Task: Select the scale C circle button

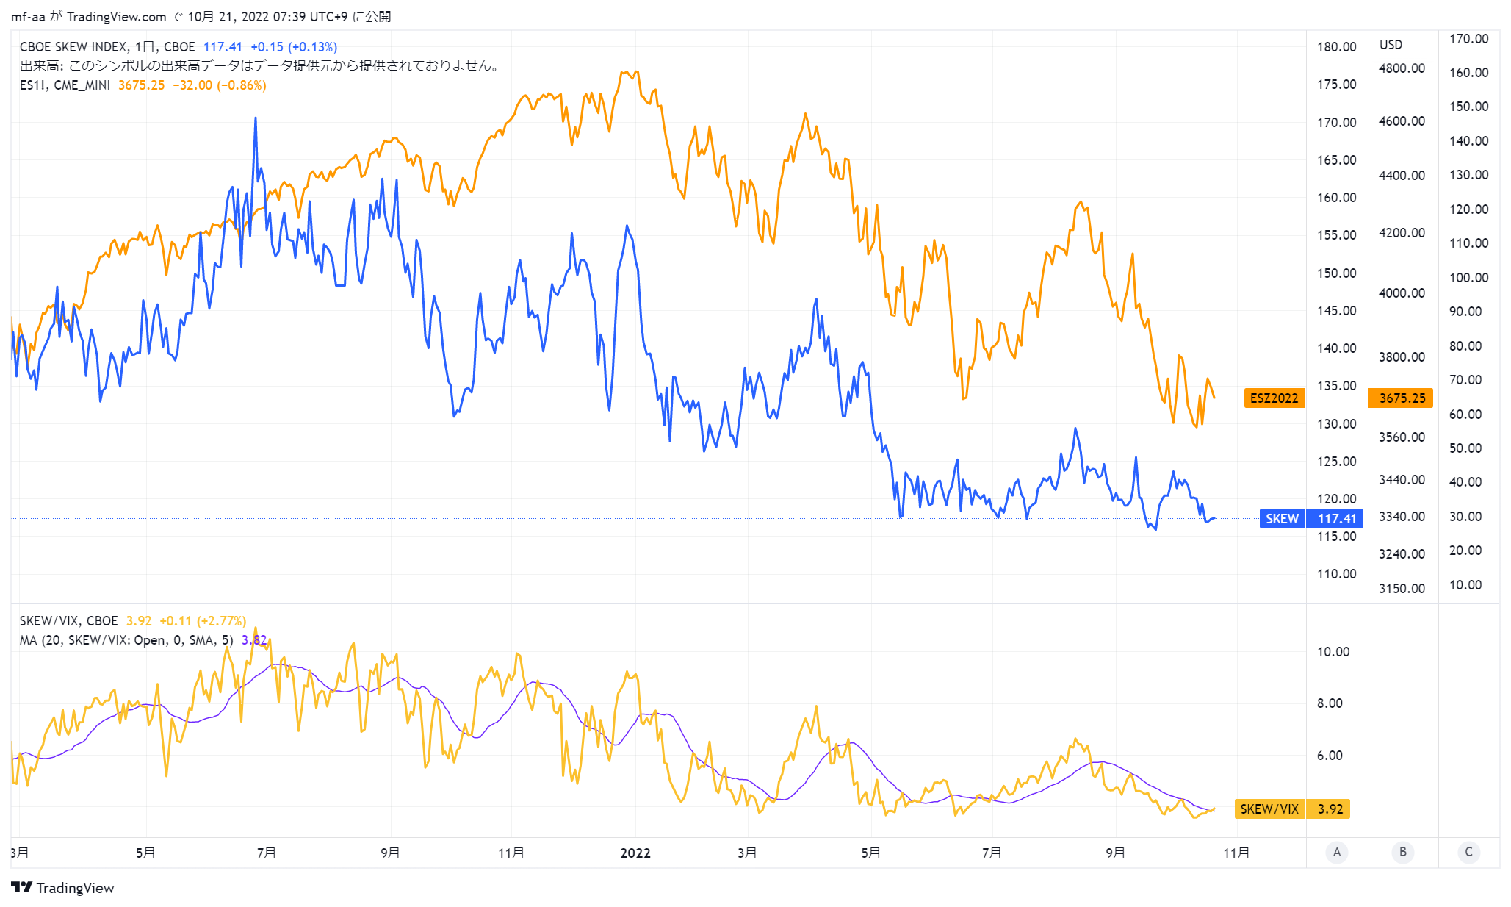Action: click(x=1469, y=852)
